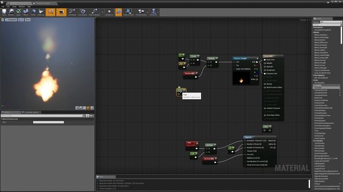Toggle the orange Connectors toolbar button
The height and width of the screenshot is (192, 343).
pos(50,12)
